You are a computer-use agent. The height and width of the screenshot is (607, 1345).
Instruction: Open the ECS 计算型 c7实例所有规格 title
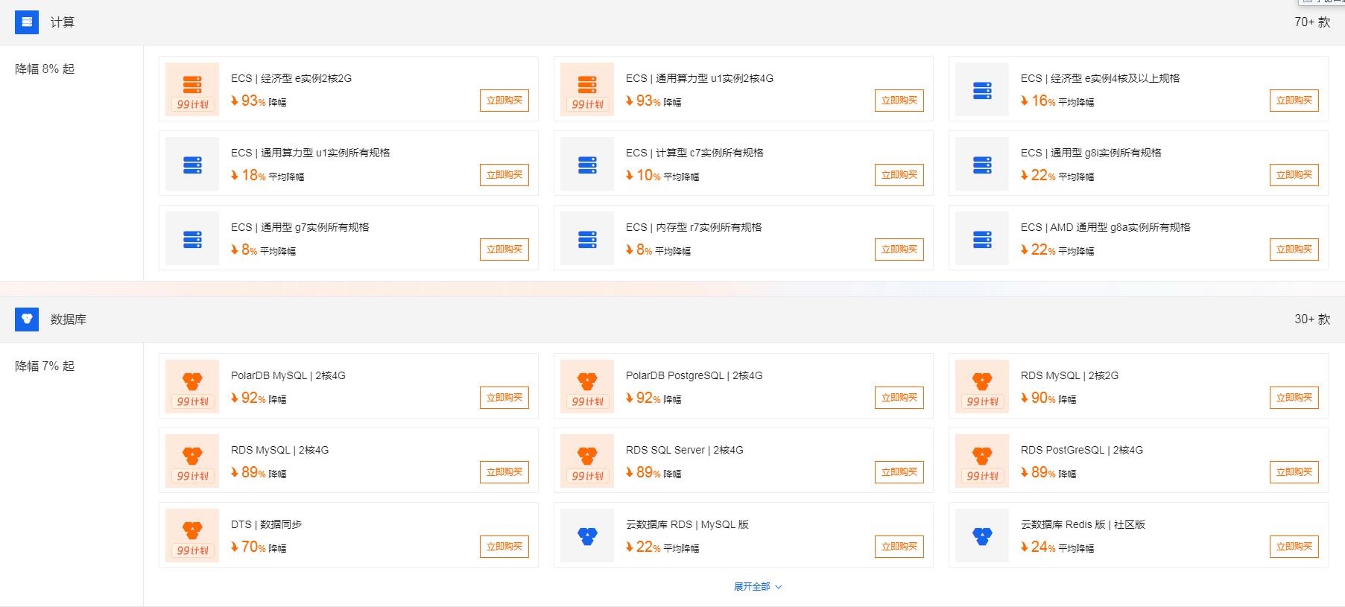tap(694, 153)
